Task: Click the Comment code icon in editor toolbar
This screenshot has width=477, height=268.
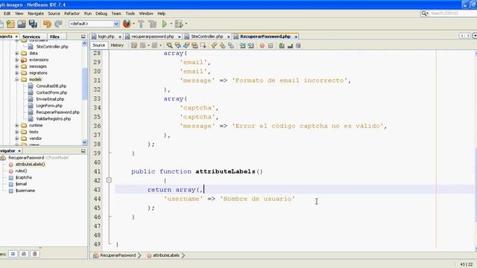Action: [x=282, y=45]
